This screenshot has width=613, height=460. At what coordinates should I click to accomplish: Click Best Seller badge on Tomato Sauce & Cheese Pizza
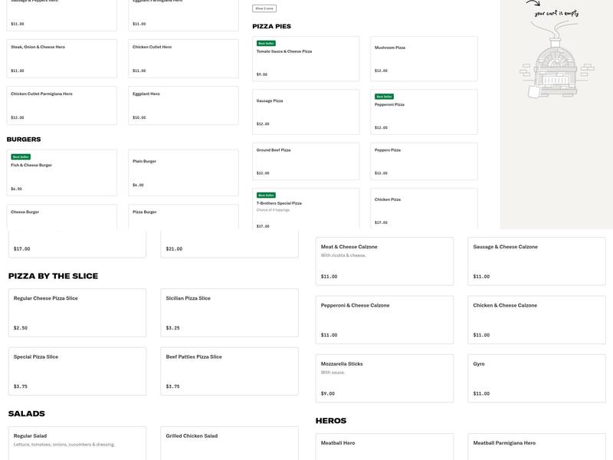[x=266, y=44]
